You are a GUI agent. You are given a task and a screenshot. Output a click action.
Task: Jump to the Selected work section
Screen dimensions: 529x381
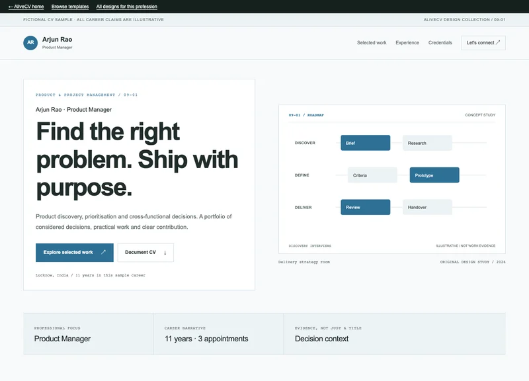tap(372, 43)
